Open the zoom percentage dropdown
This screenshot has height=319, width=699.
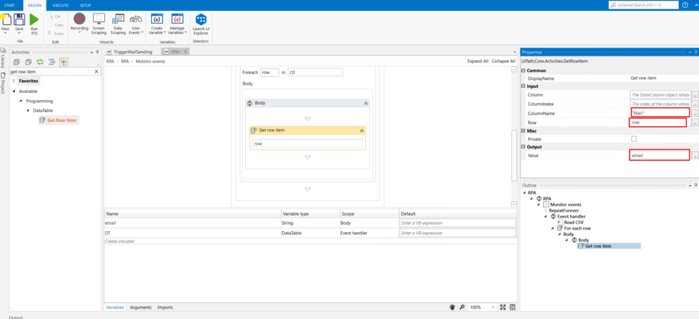pos(493,307)
